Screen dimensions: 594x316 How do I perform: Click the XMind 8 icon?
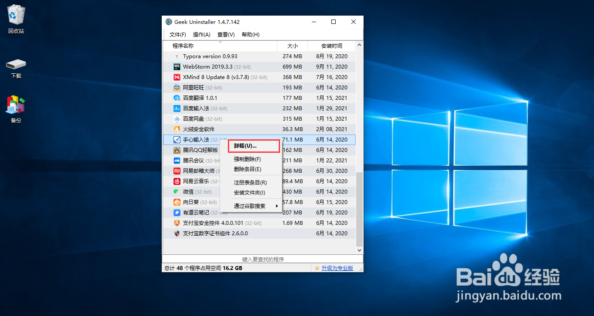177,77
